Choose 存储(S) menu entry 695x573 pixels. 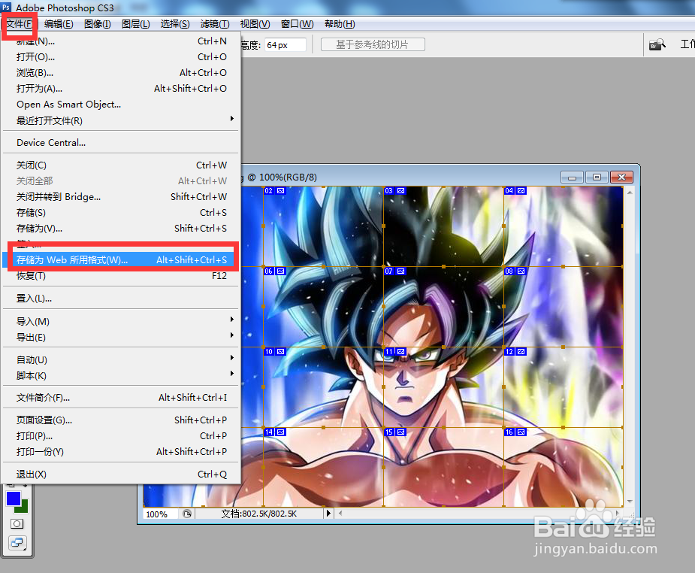(x=121, y=213)
